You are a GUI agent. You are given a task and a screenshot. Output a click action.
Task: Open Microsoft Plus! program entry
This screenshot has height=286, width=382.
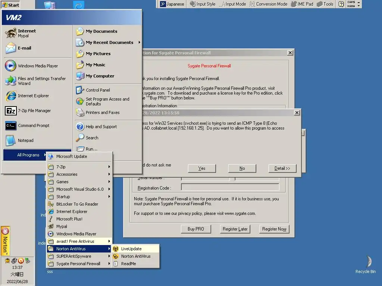pyautogui.click(x=79, y=219)
